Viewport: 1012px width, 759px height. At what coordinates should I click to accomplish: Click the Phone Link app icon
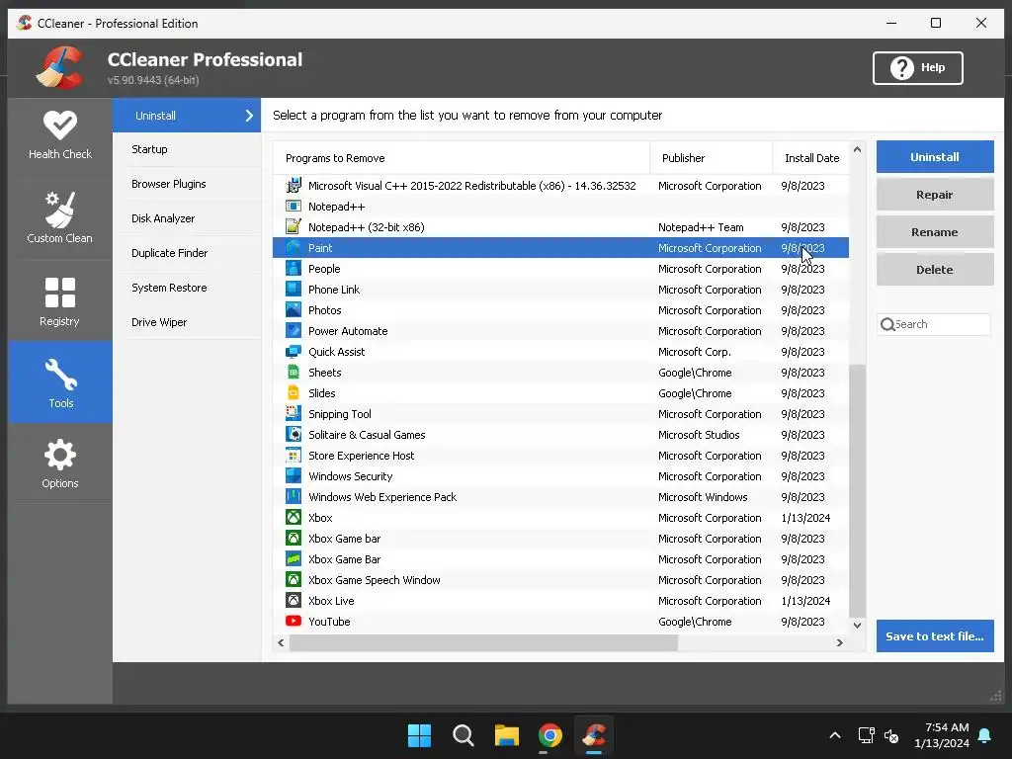(x=293, y=290)
